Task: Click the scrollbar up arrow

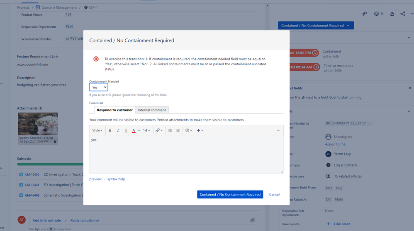Action: pyautogui.click(x=267, y=6)
